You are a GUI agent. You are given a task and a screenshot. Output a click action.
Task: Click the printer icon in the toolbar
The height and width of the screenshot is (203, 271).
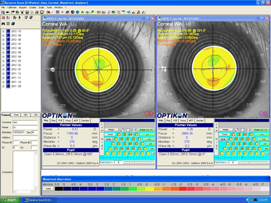(x=37, y=12)
